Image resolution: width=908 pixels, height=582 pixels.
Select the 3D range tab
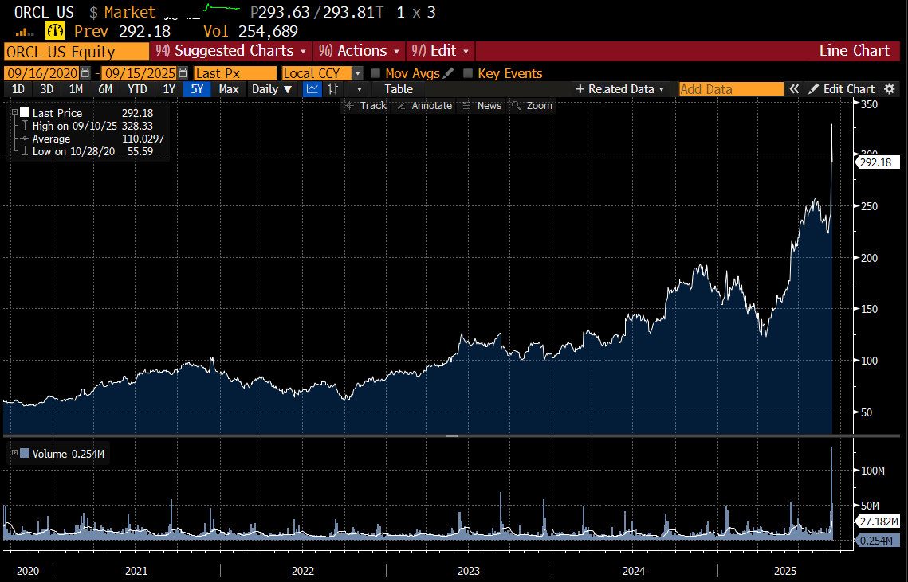click(47, 89)
